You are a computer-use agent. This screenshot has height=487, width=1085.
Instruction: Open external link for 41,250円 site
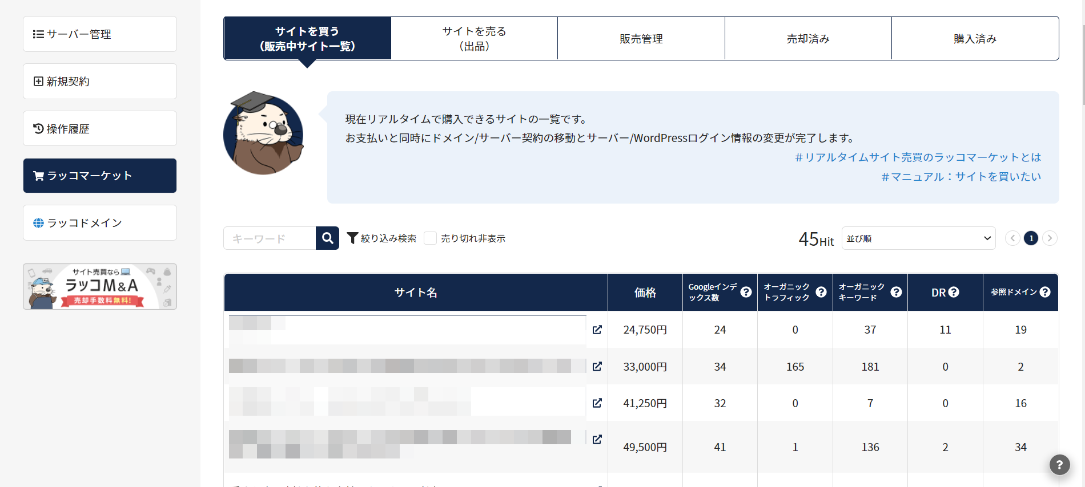coord(597,403)
